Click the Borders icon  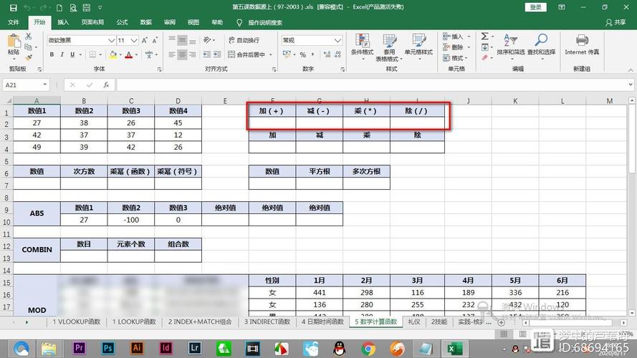point(92,54)
